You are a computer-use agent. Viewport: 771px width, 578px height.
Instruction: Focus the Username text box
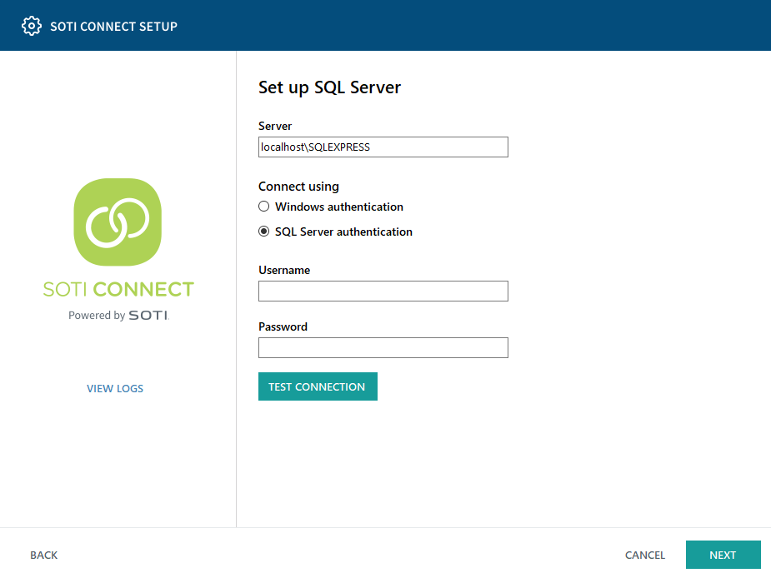click(x=383, y=291)
